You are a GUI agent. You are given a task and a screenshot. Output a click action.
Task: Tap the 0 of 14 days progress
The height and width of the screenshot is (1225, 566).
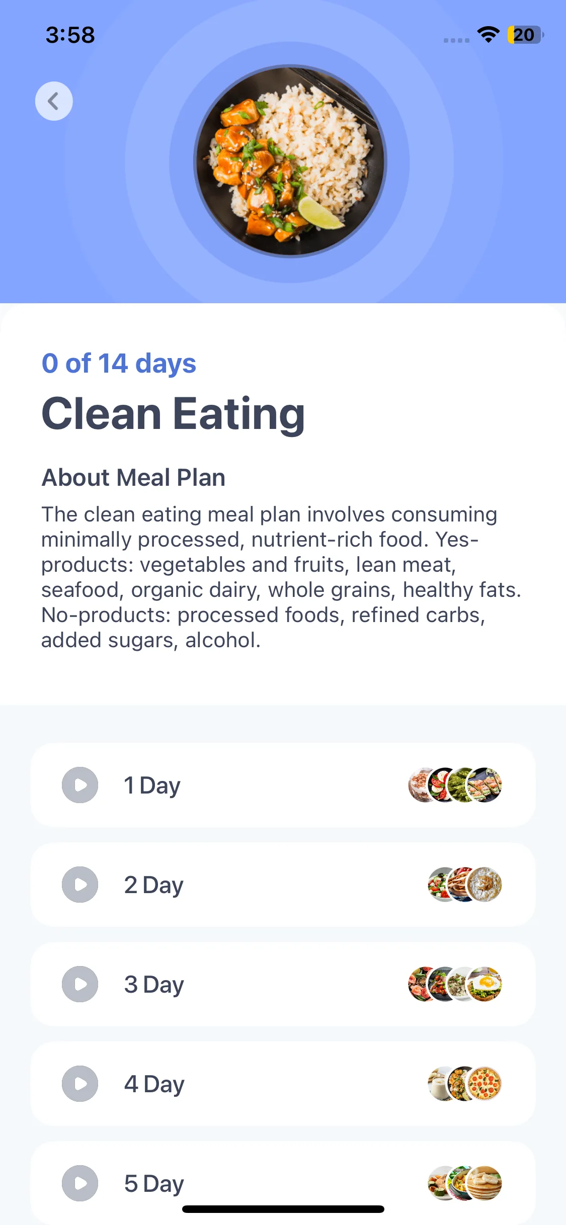pyautogui.click(x=119, y=363)
